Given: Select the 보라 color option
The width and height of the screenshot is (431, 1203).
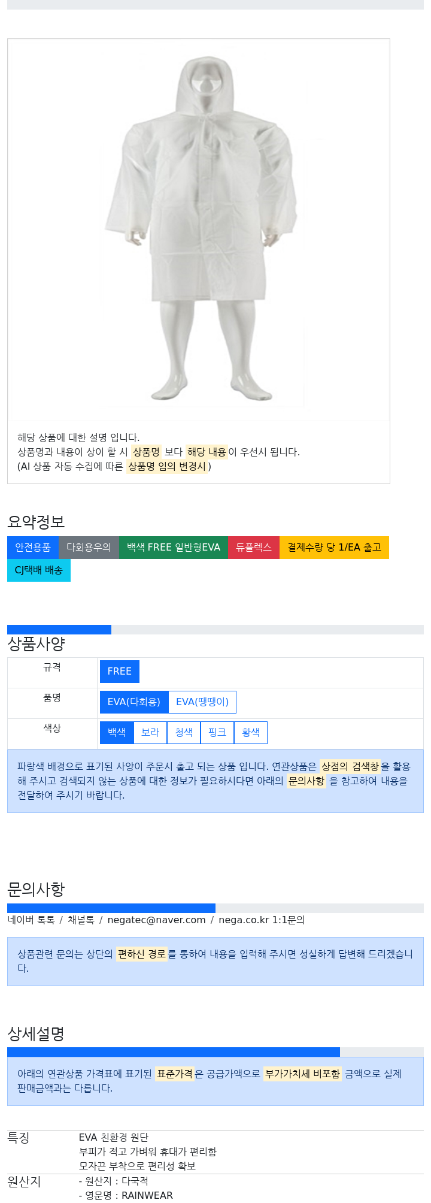Looking at the screenshot, I should 150,733.
